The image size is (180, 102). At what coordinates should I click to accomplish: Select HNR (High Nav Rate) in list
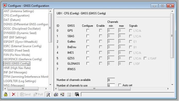pos(17,68)
